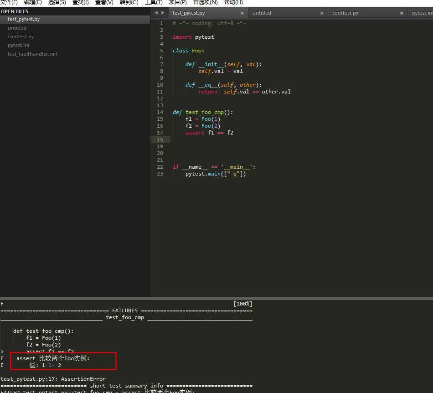Image resolution: width=433 pixels, height=393 pixels.
Task: Open the 转到(G) menu
Action: tap(129, 2)
